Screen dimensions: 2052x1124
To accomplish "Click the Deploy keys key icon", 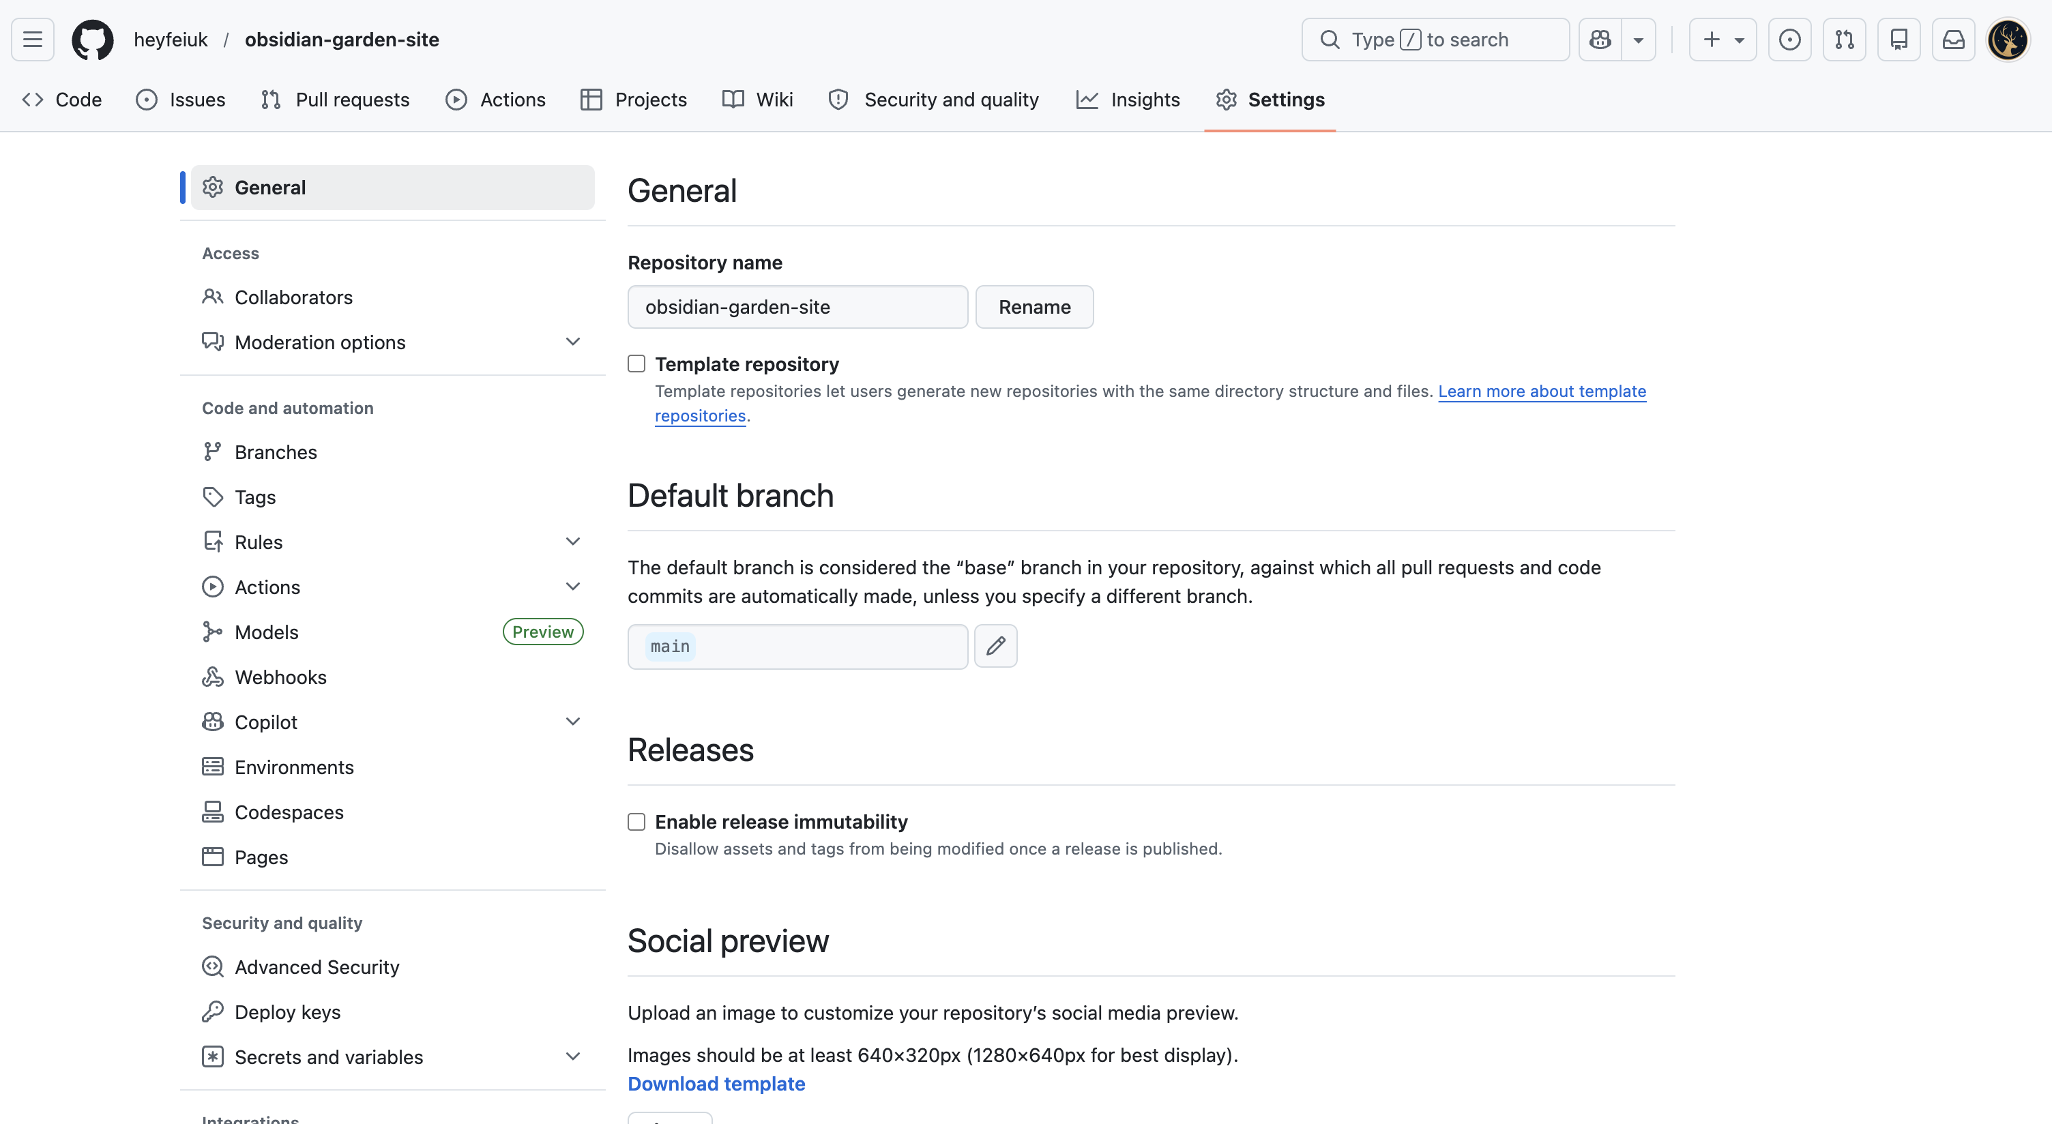I will (x=212, y=1011).
